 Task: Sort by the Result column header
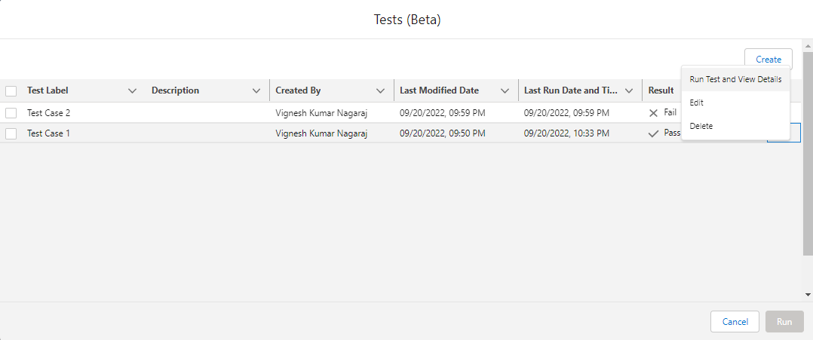661,91
